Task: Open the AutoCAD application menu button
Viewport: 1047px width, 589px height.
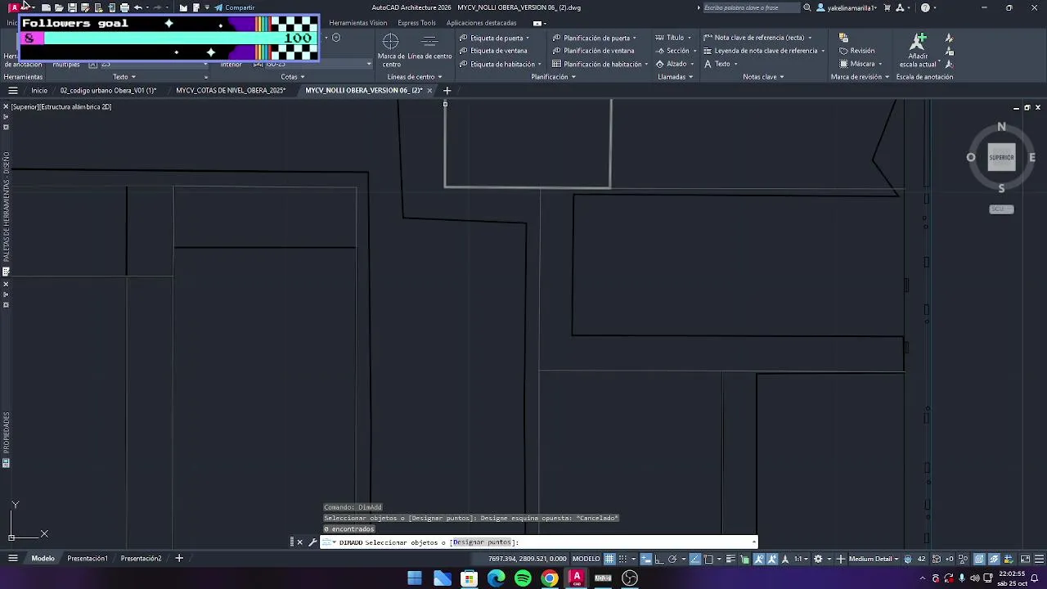Action: click(x=14, y=7)
